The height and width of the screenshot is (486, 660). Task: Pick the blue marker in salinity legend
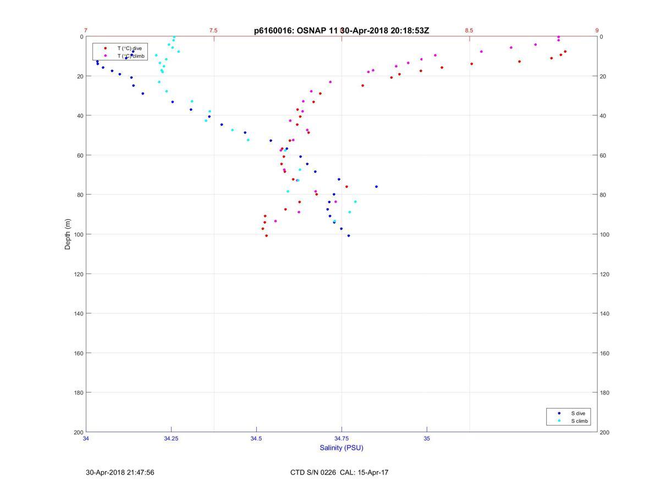tap(559, 413)
